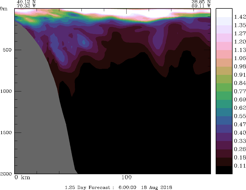Image resolution: width=246 pixels, height=190 pixels.
Task: Click the 1.06 colorbar label
Action: point(240,58)
